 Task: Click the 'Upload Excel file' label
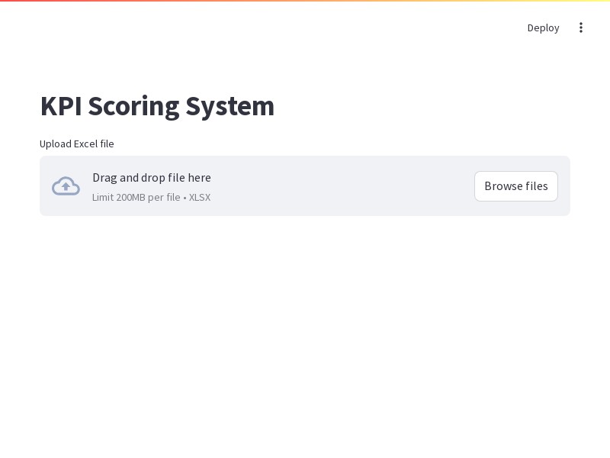(77, 144)
